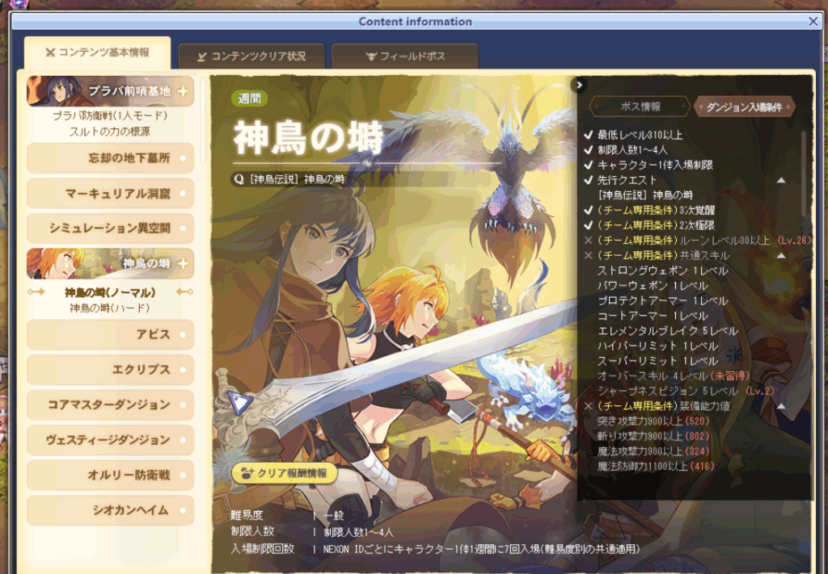
Task: Open the オルリー防衛戦 category
Action: [x=110, y=475]
